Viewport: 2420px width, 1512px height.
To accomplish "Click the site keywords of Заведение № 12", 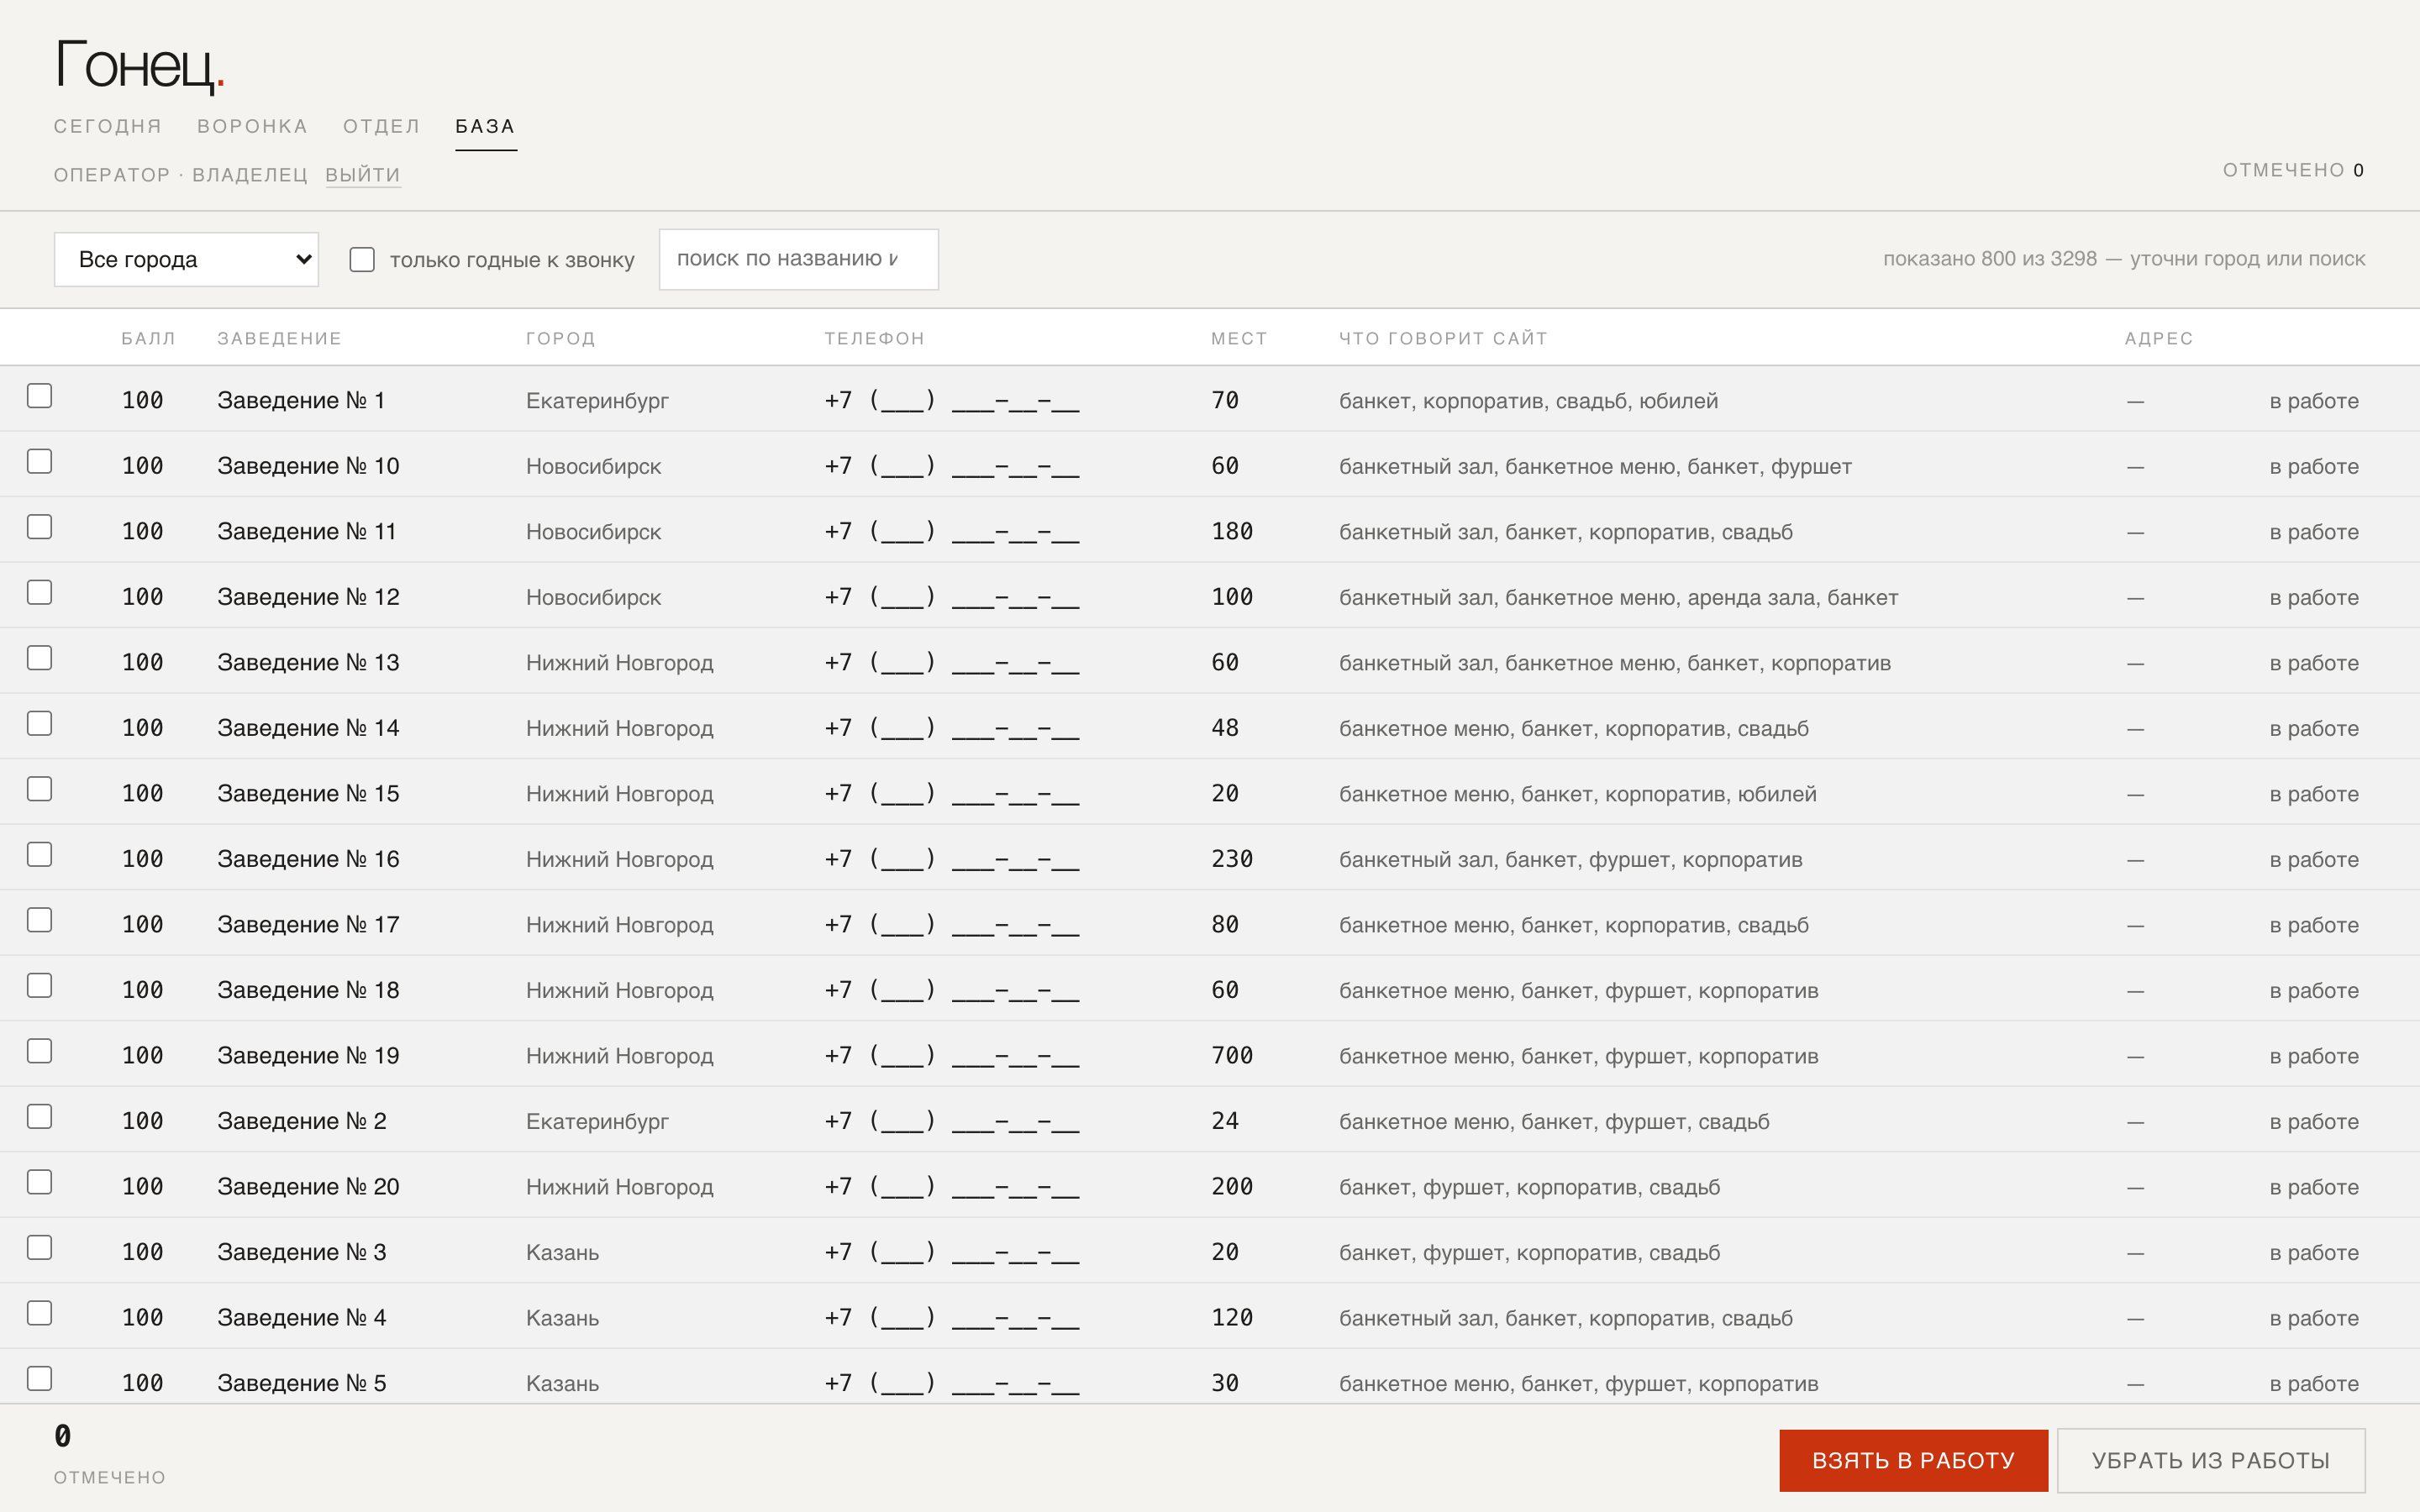I will tap(1618, 598).
